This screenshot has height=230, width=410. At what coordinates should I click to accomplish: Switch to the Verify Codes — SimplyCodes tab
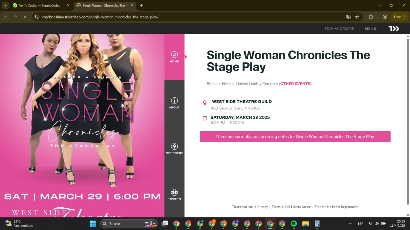pyautogui.click(x=40, y=5)
